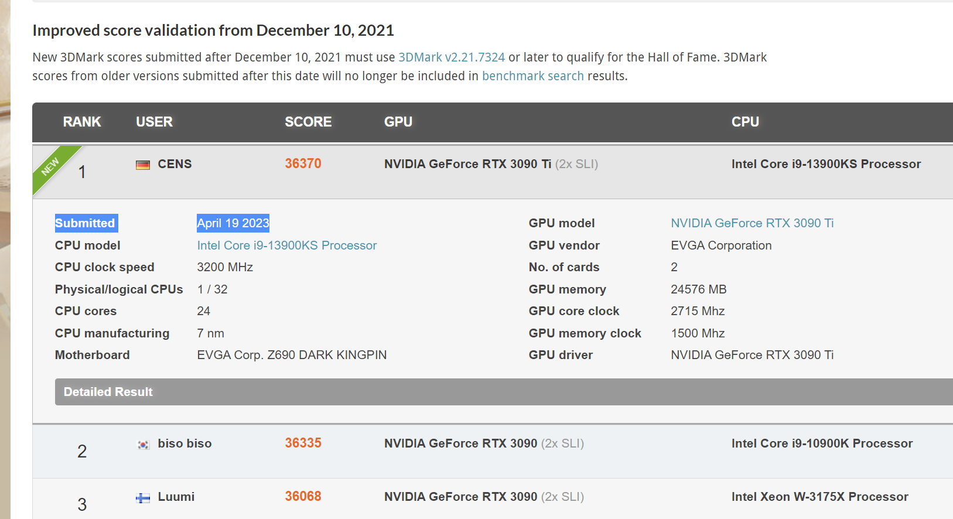Click Luumi's score 36068
Screen dimensions: 953x519
pyautogui.click(x=302, y=496)
